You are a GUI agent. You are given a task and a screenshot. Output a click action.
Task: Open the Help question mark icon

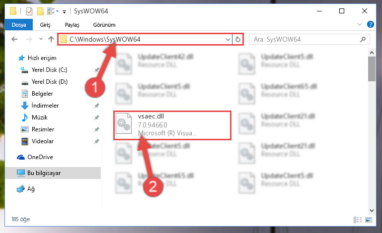tap(370, 25)
